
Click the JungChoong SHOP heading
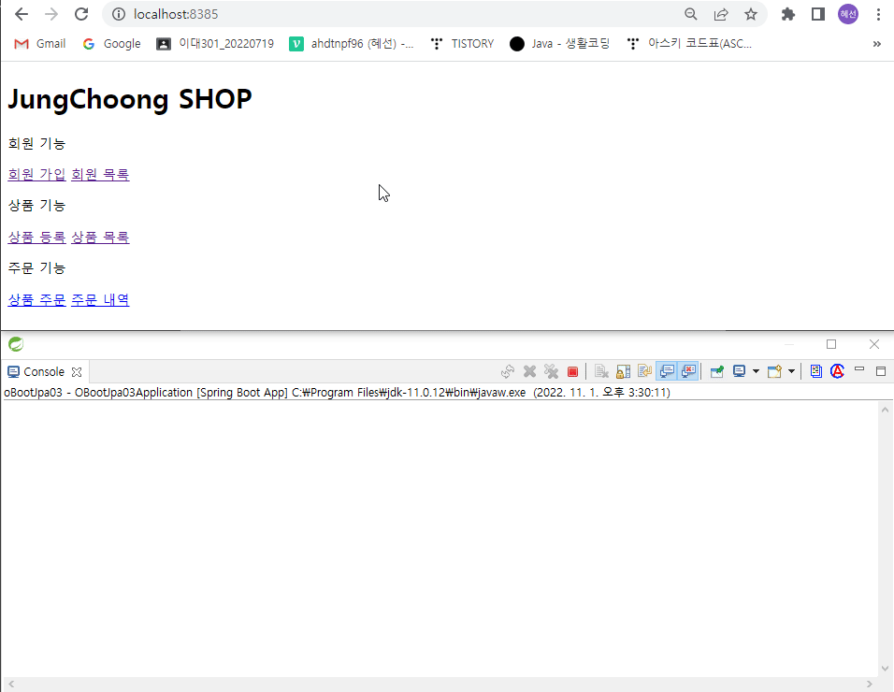130,99
